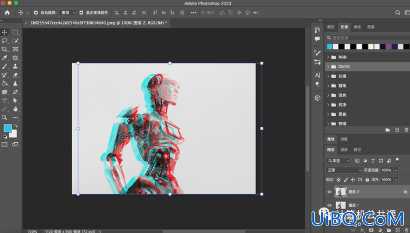Switch to the 颜色 tab
This screenshot has height=233, width=410.
point(331,27)
